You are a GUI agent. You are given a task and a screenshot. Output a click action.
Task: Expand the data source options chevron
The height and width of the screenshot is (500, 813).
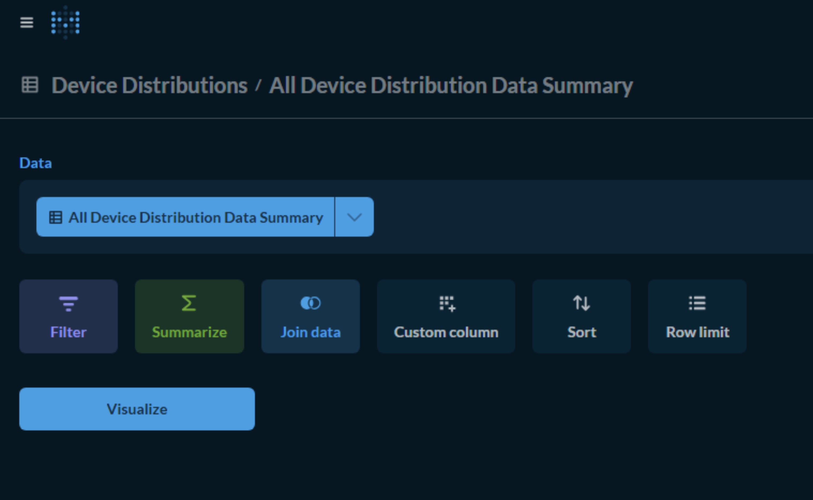tap(353, 217)
